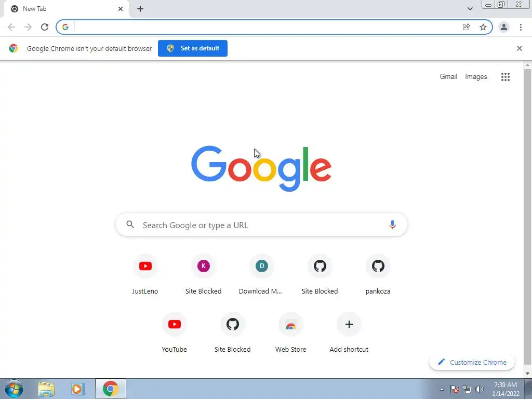Click the Add shortcut tile
Image resolution: width=532 pixels, height=399 pixels.
click(349, 334)
